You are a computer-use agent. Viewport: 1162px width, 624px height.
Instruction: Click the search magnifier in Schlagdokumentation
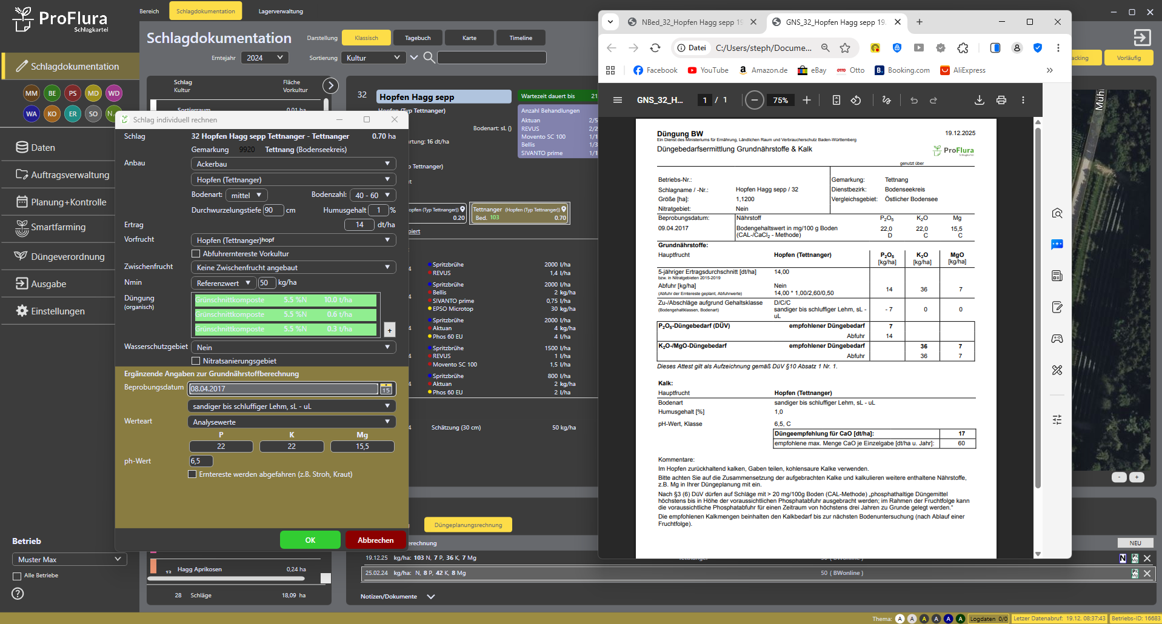tap(429, 58)
